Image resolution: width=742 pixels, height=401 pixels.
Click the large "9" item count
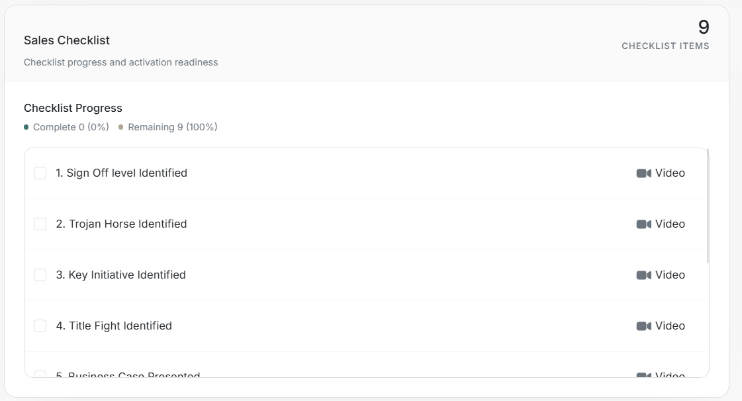[x=704, y=27]
